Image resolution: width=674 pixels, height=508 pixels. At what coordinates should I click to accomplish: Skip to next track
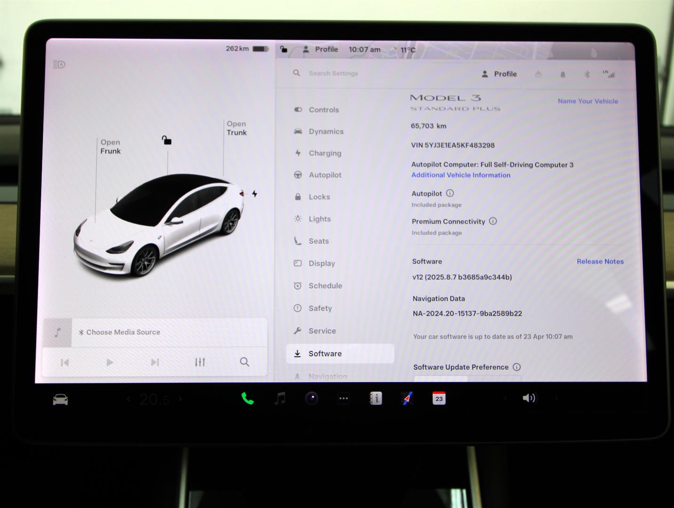[x=155, y=362]
